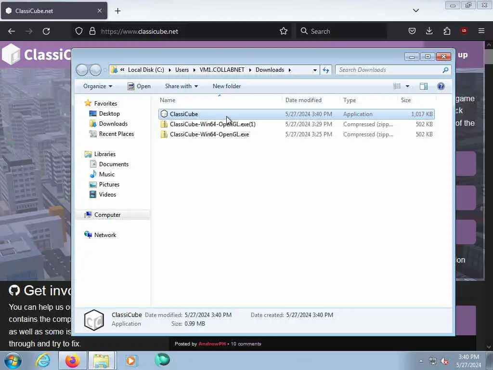This screenshot has width=493, height=370.
Task: Open Videos library
Action: (x=107, y=195)
